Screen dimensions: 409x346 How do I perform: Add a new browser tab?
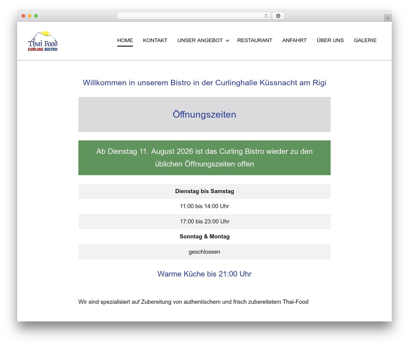point(388,18)
